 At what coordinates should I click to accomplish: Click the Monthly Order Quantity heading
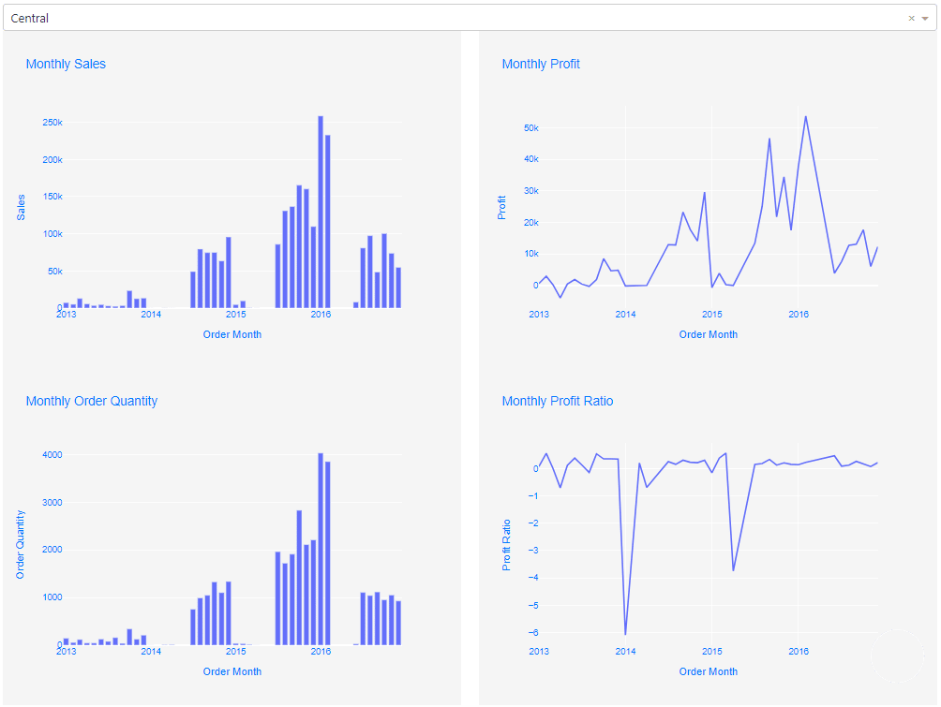click(x=92, y=401)
